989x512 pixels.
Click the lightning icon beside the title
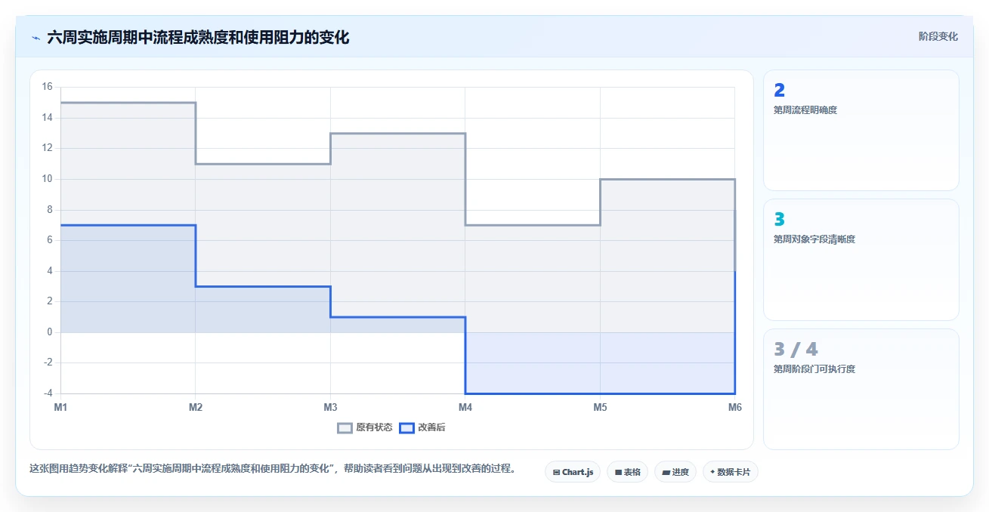tap(36, 37)
